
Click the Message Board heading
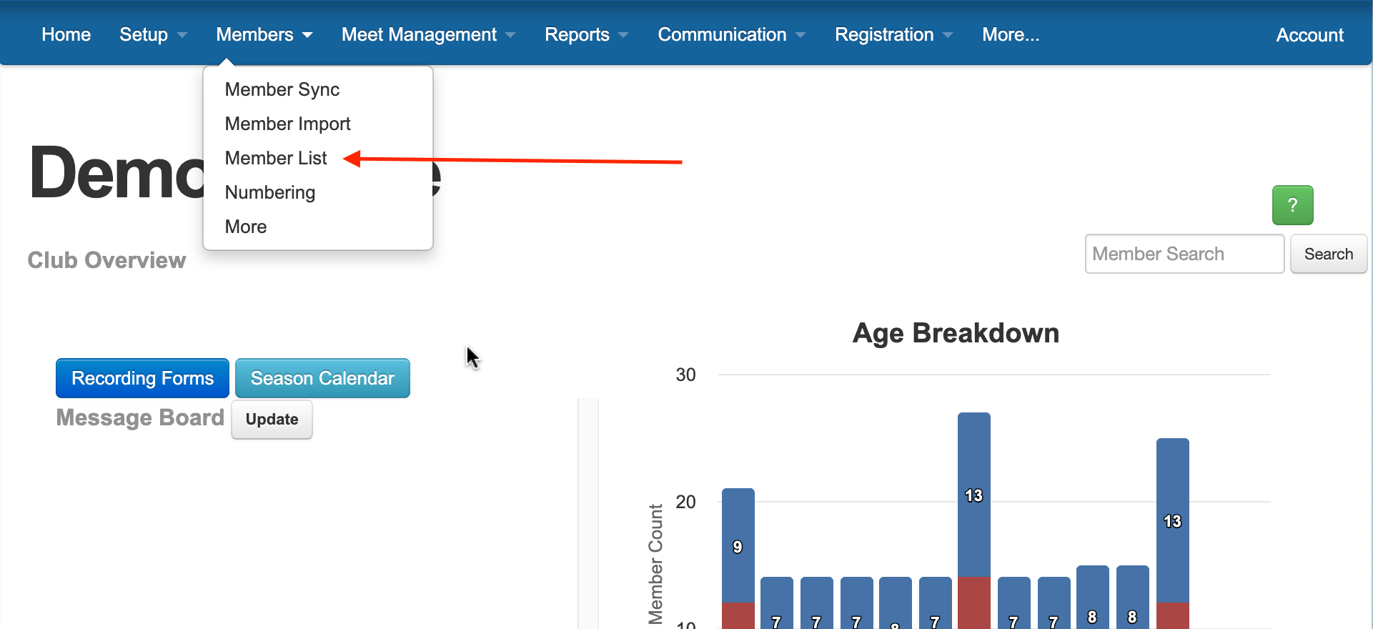pyautogui.click(x=140, y=417)
